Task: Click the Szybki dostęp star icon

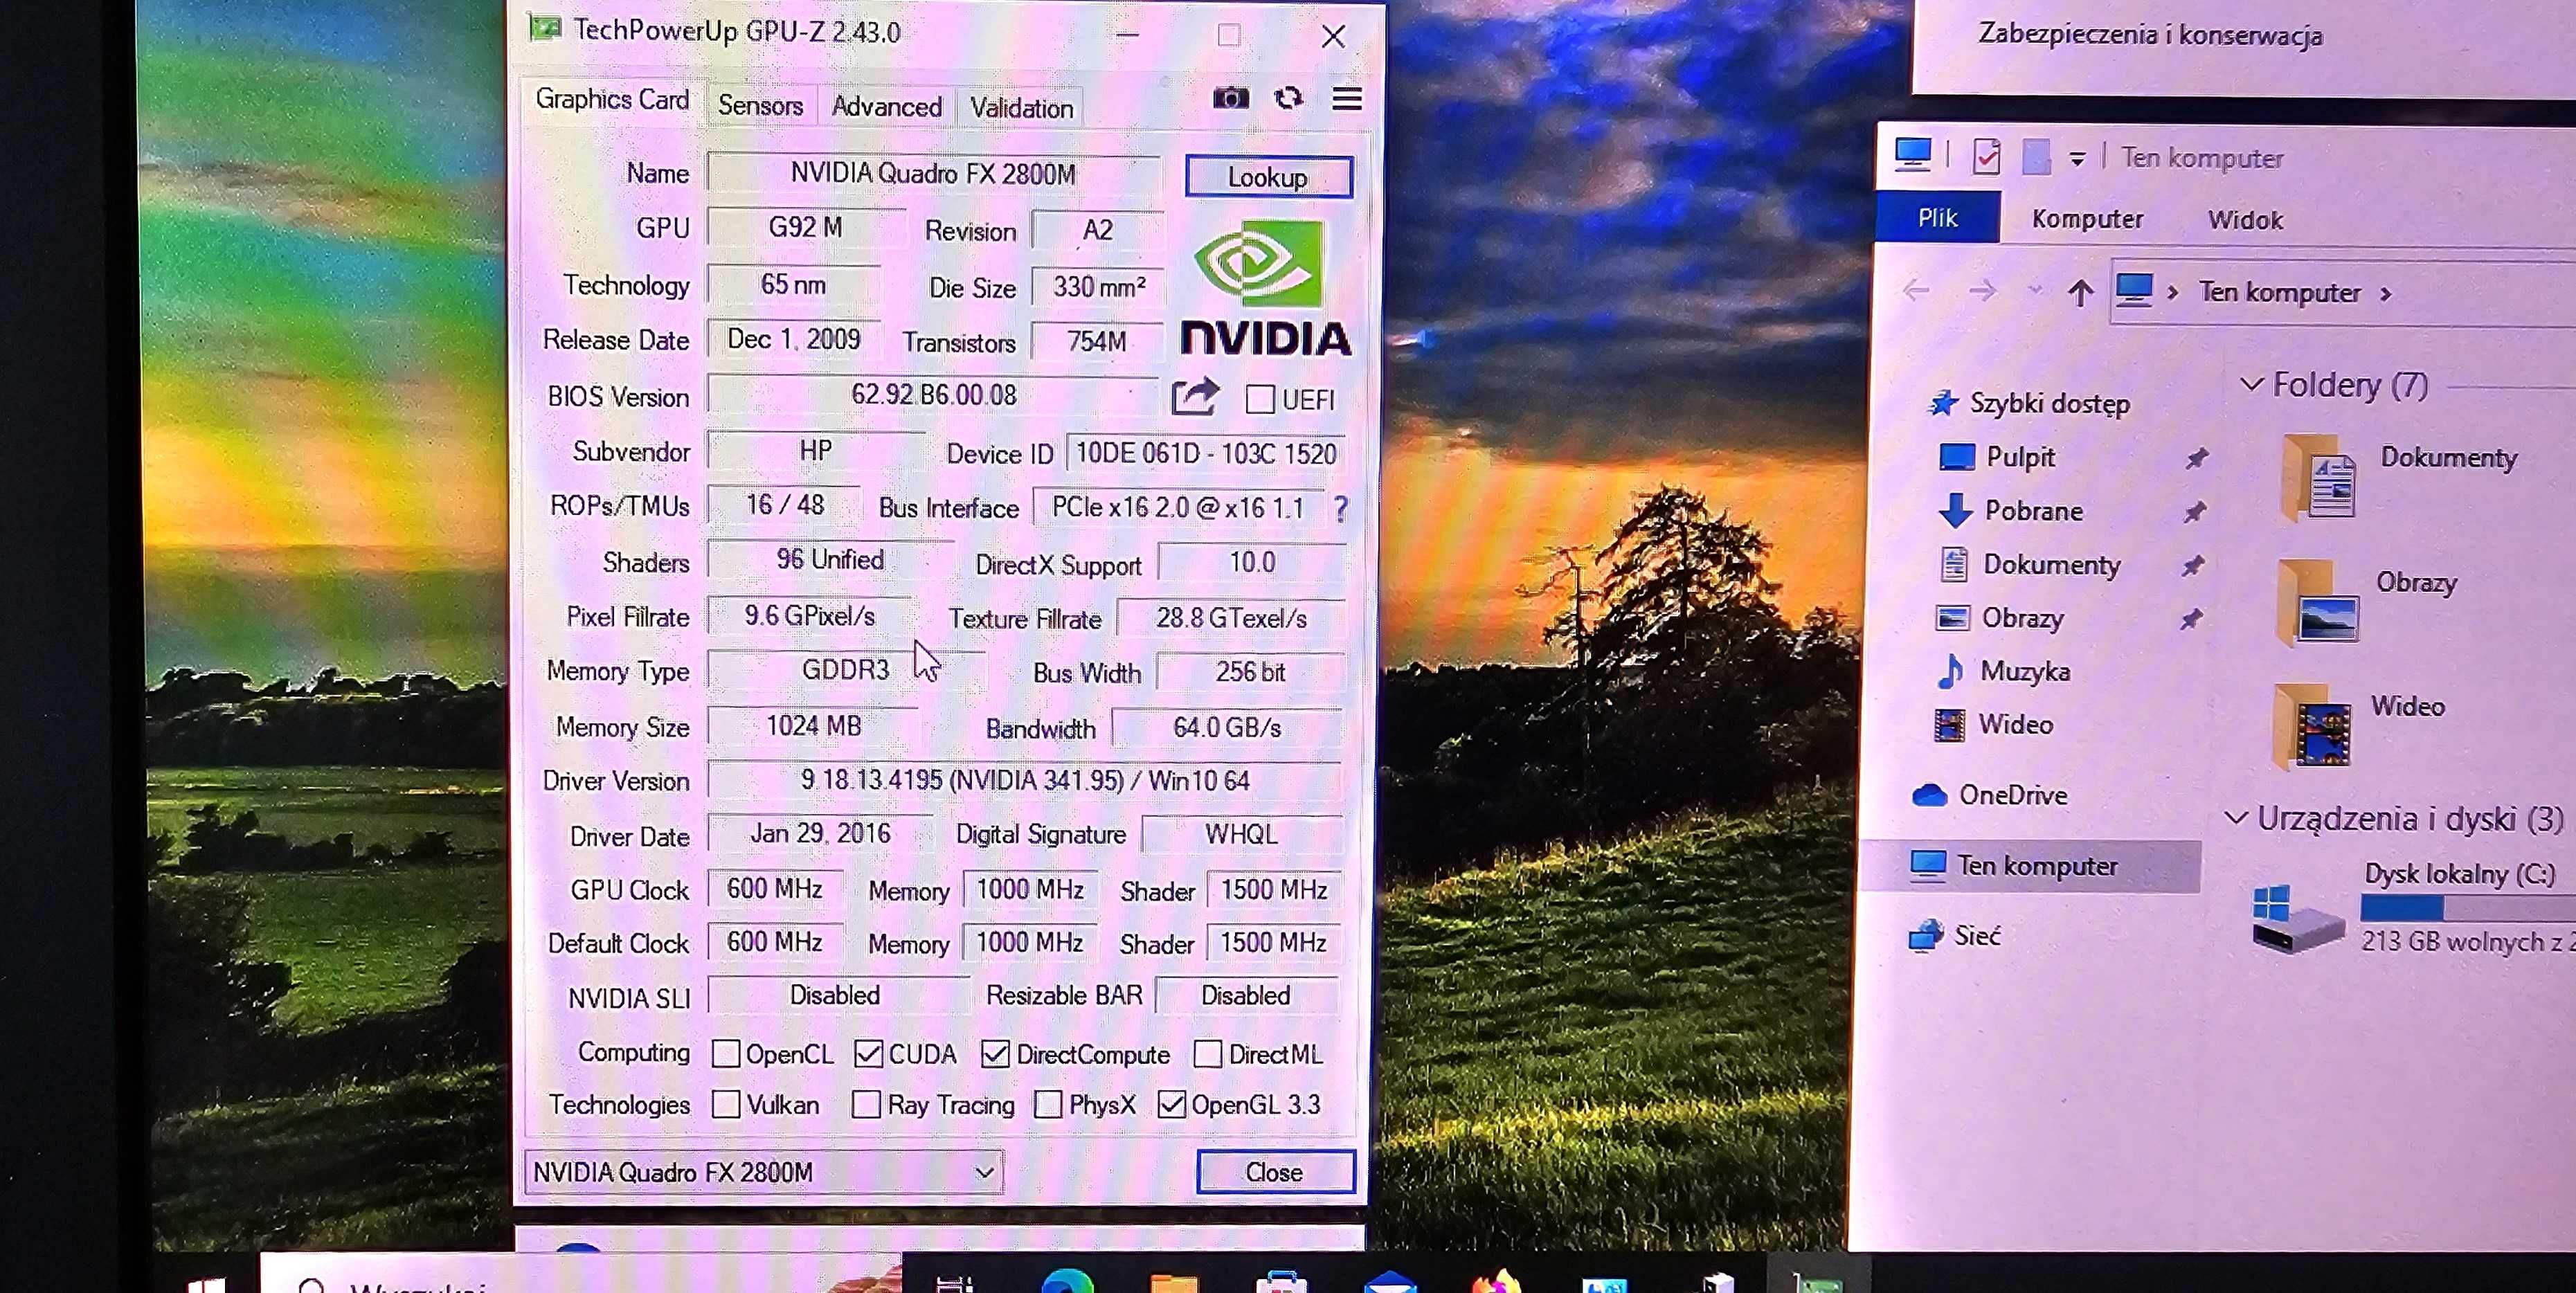Action: (1943, 403)
